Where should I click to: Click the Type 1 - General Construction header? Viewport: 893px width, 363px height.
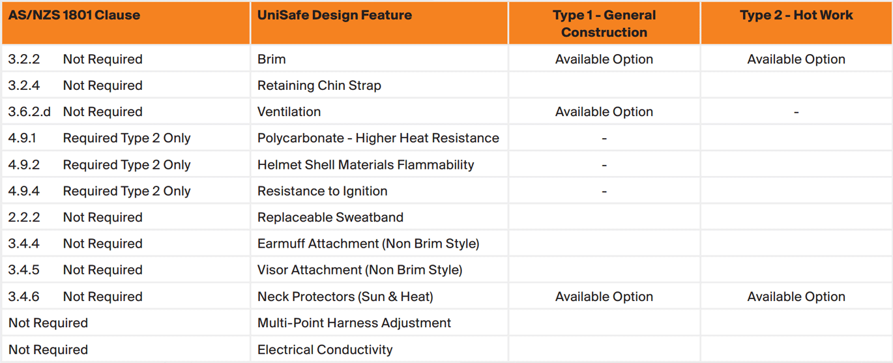tap(604, 23)
